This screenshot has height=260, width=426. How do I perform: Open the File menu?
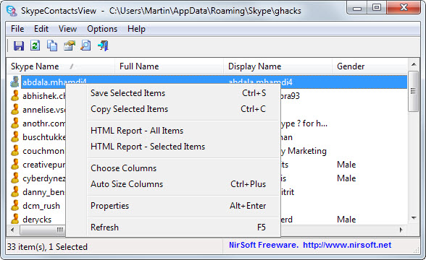point(17,29)
